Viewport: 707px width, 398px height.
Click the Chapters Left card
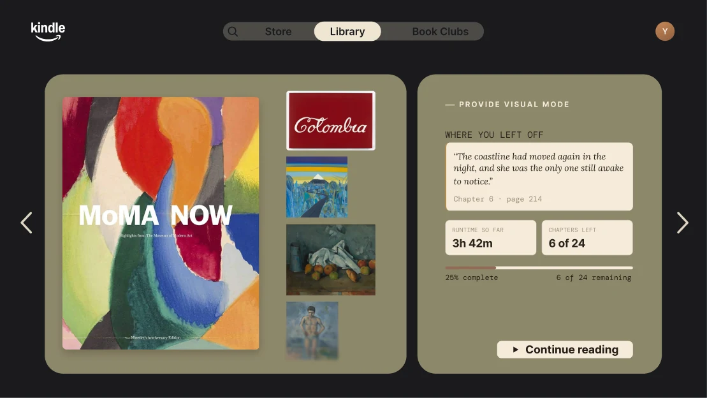click(x=587, y=237)
